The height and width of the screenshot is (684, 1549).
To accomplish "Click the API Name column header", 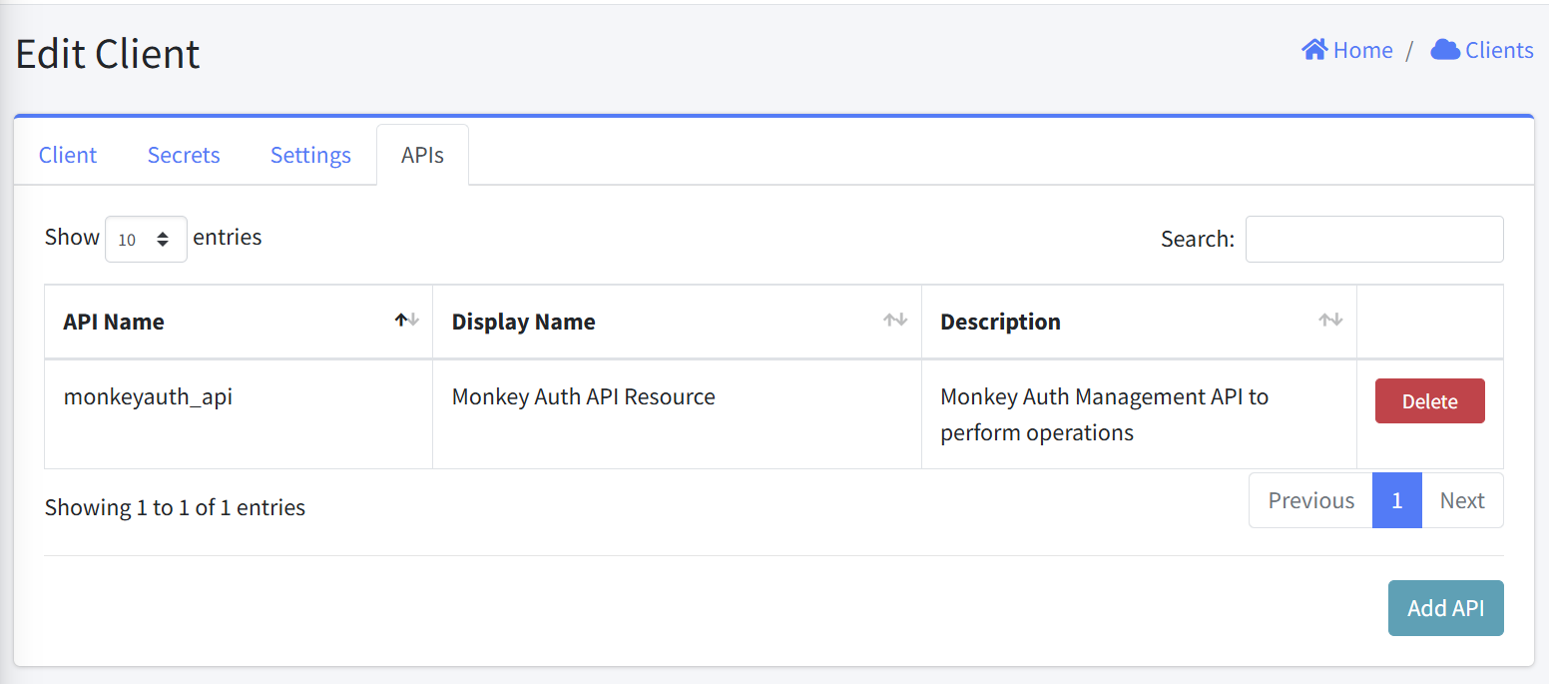I will pyautogui.click(x=239, y=322).
